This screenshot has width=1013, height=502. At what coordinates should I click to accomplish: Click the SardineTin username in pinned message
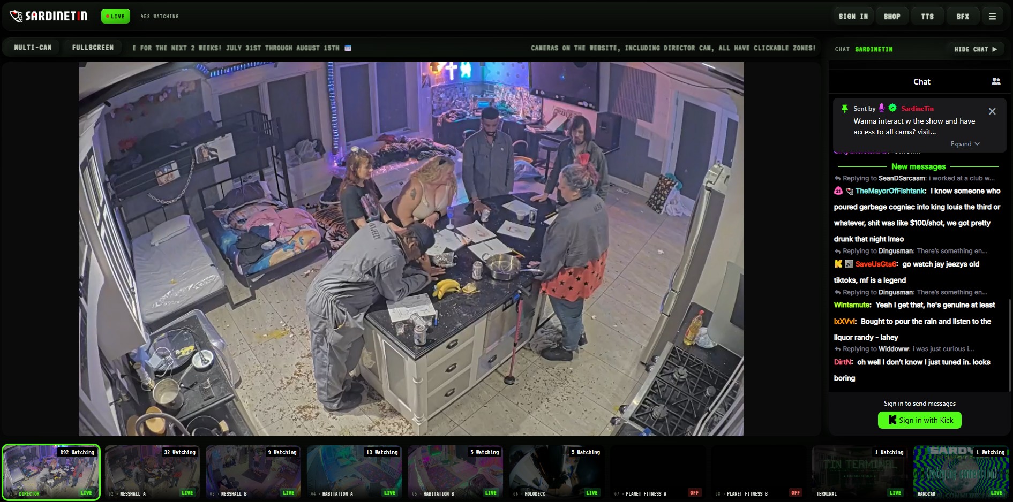click(917, 108)
